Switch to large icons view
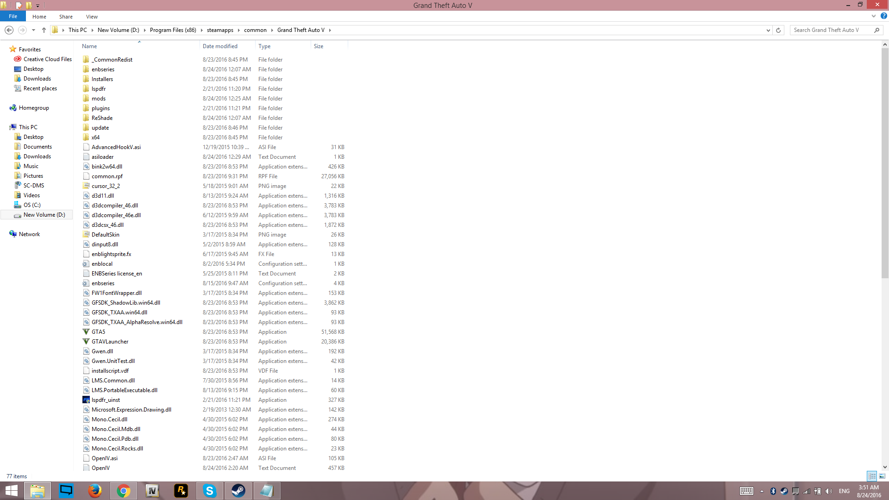Screen dimensions: 889x500 (882, 476)
